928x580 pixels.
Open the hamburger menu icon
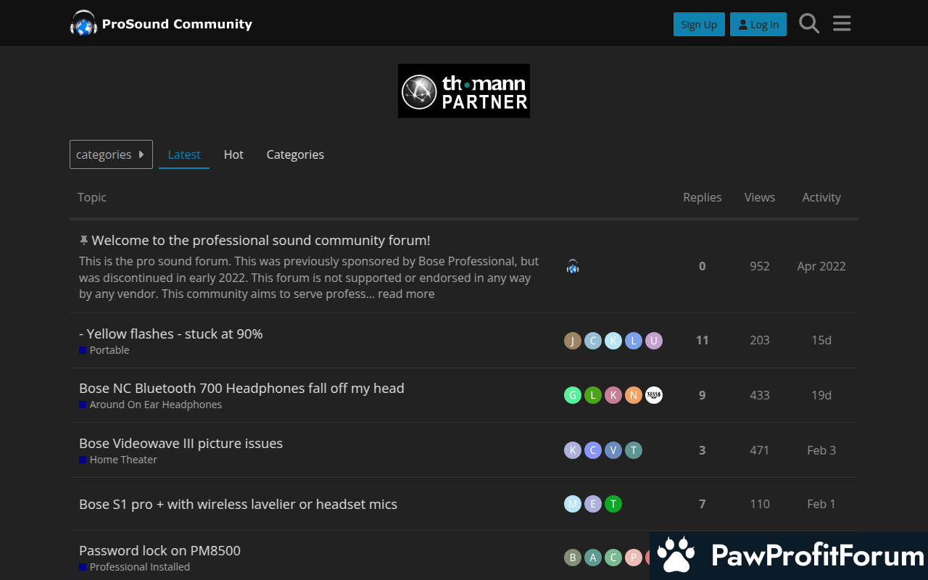842,24
